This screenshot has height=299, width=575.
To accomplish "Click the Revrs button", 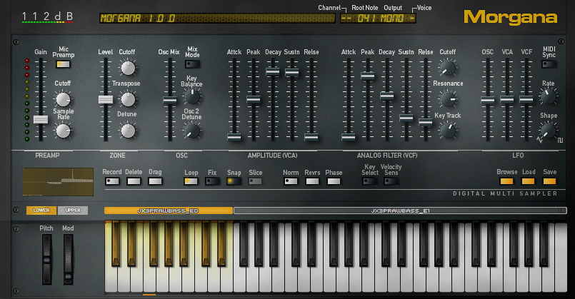I will (312, 181).
